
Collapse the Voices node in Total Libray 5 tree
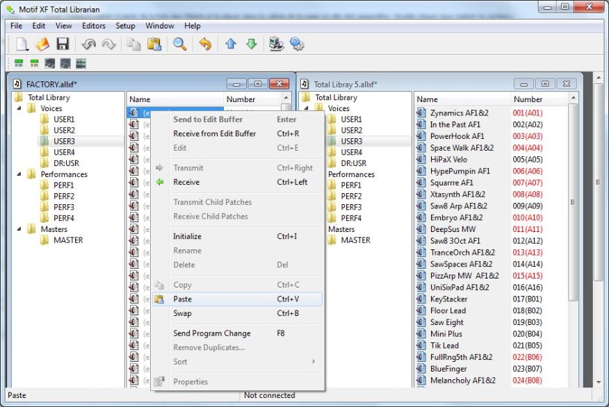coord(307,108)
